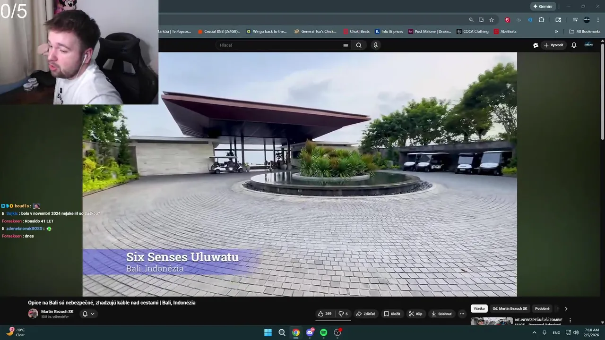605x340 pixels.
Task: Open the media controls music note icon
Action: (575, 20)
